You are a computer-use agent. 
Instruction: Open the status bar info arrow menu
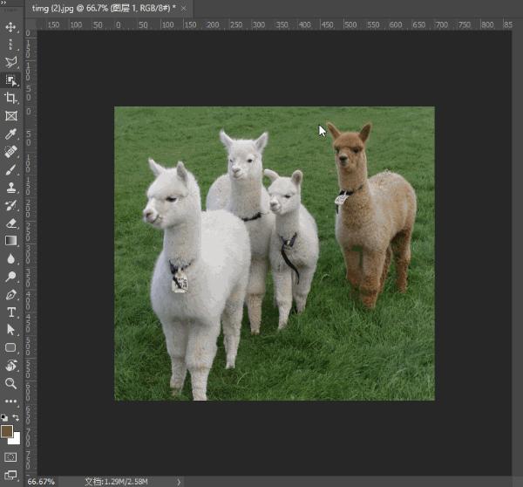coord(179,482)
